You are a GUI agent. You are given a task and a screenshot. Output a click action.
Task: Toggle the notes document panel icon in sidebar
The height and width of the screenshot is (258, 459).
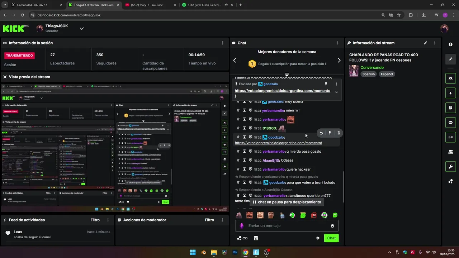tap(450, 107)
